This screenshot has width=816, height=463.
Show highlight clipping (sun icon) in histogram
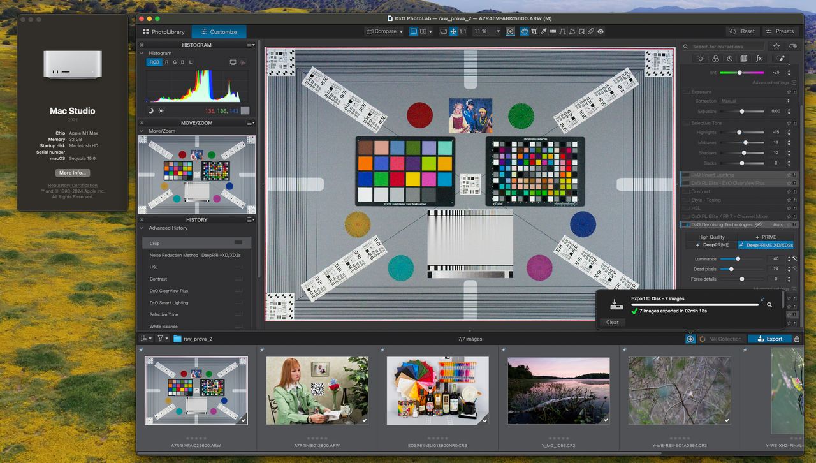point(161,111)
